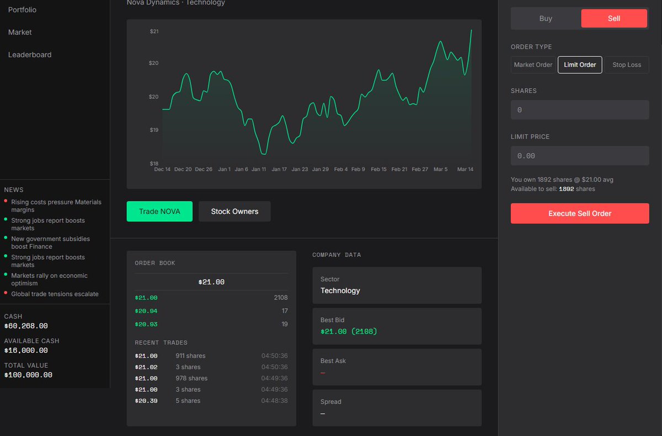This screenshot has height=436, width=662.
Task: Click Total Value $100,000.00
Action: click(28, 375)
